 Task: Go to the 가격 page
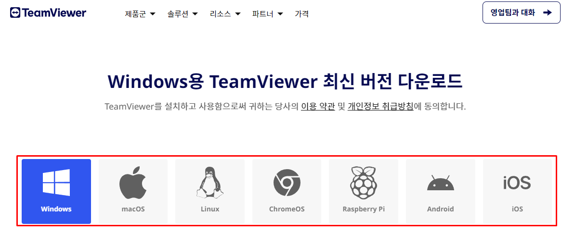click(302, 14)
